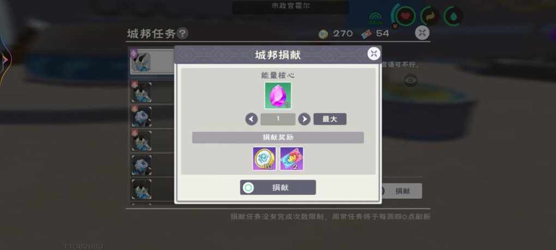Select the second task thumbnail in list

click(142, 92)
